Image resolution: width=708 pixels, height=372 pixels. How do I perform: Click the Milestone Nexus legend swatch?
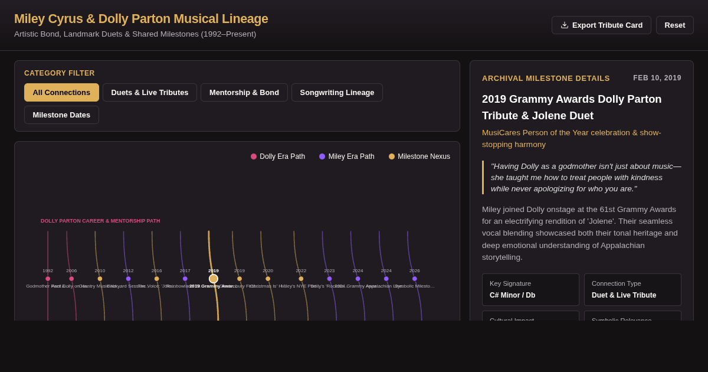[392, 156]
